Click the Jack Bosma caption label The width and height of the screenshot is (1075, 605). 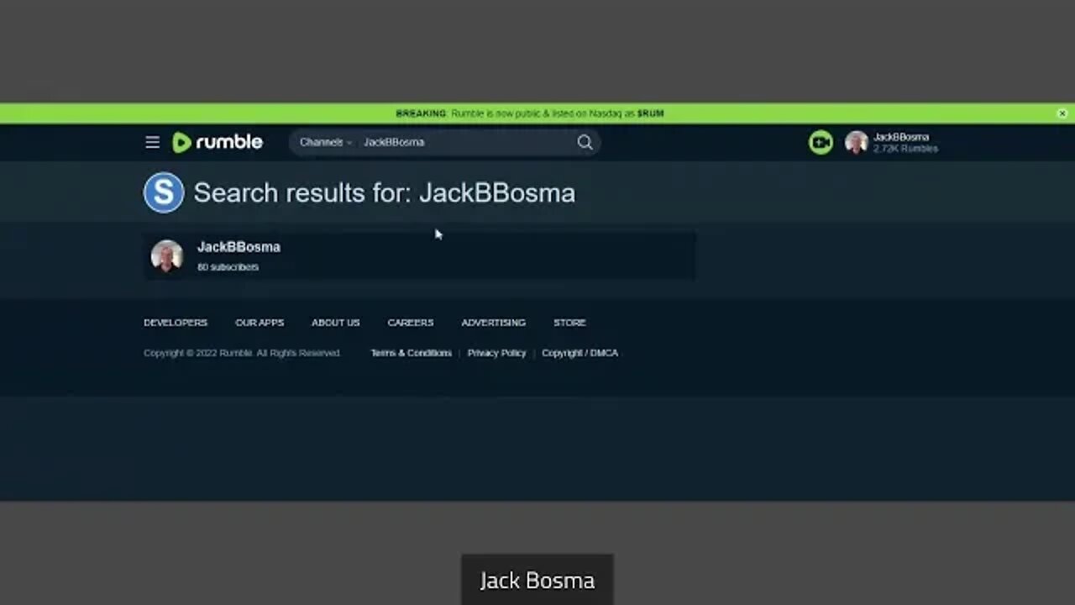point(537,580)
